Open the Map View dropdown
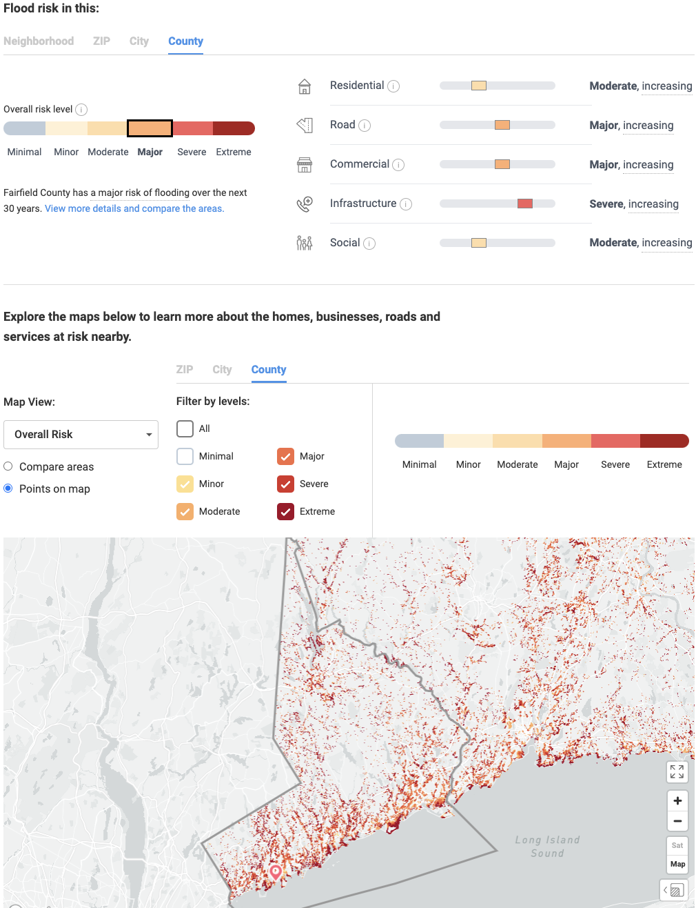This screenshot has width=696, height=908. (x=81, y=434)
